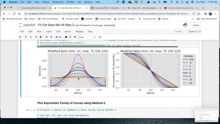Close the Fit Flat Beta Min Ml Max tab
Screen dimensions: 220x124
[87, 8]
